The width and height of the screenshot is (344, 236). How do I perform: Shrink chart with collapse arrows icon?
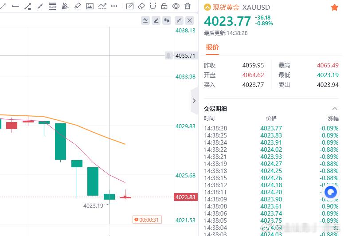pos(179,21)
